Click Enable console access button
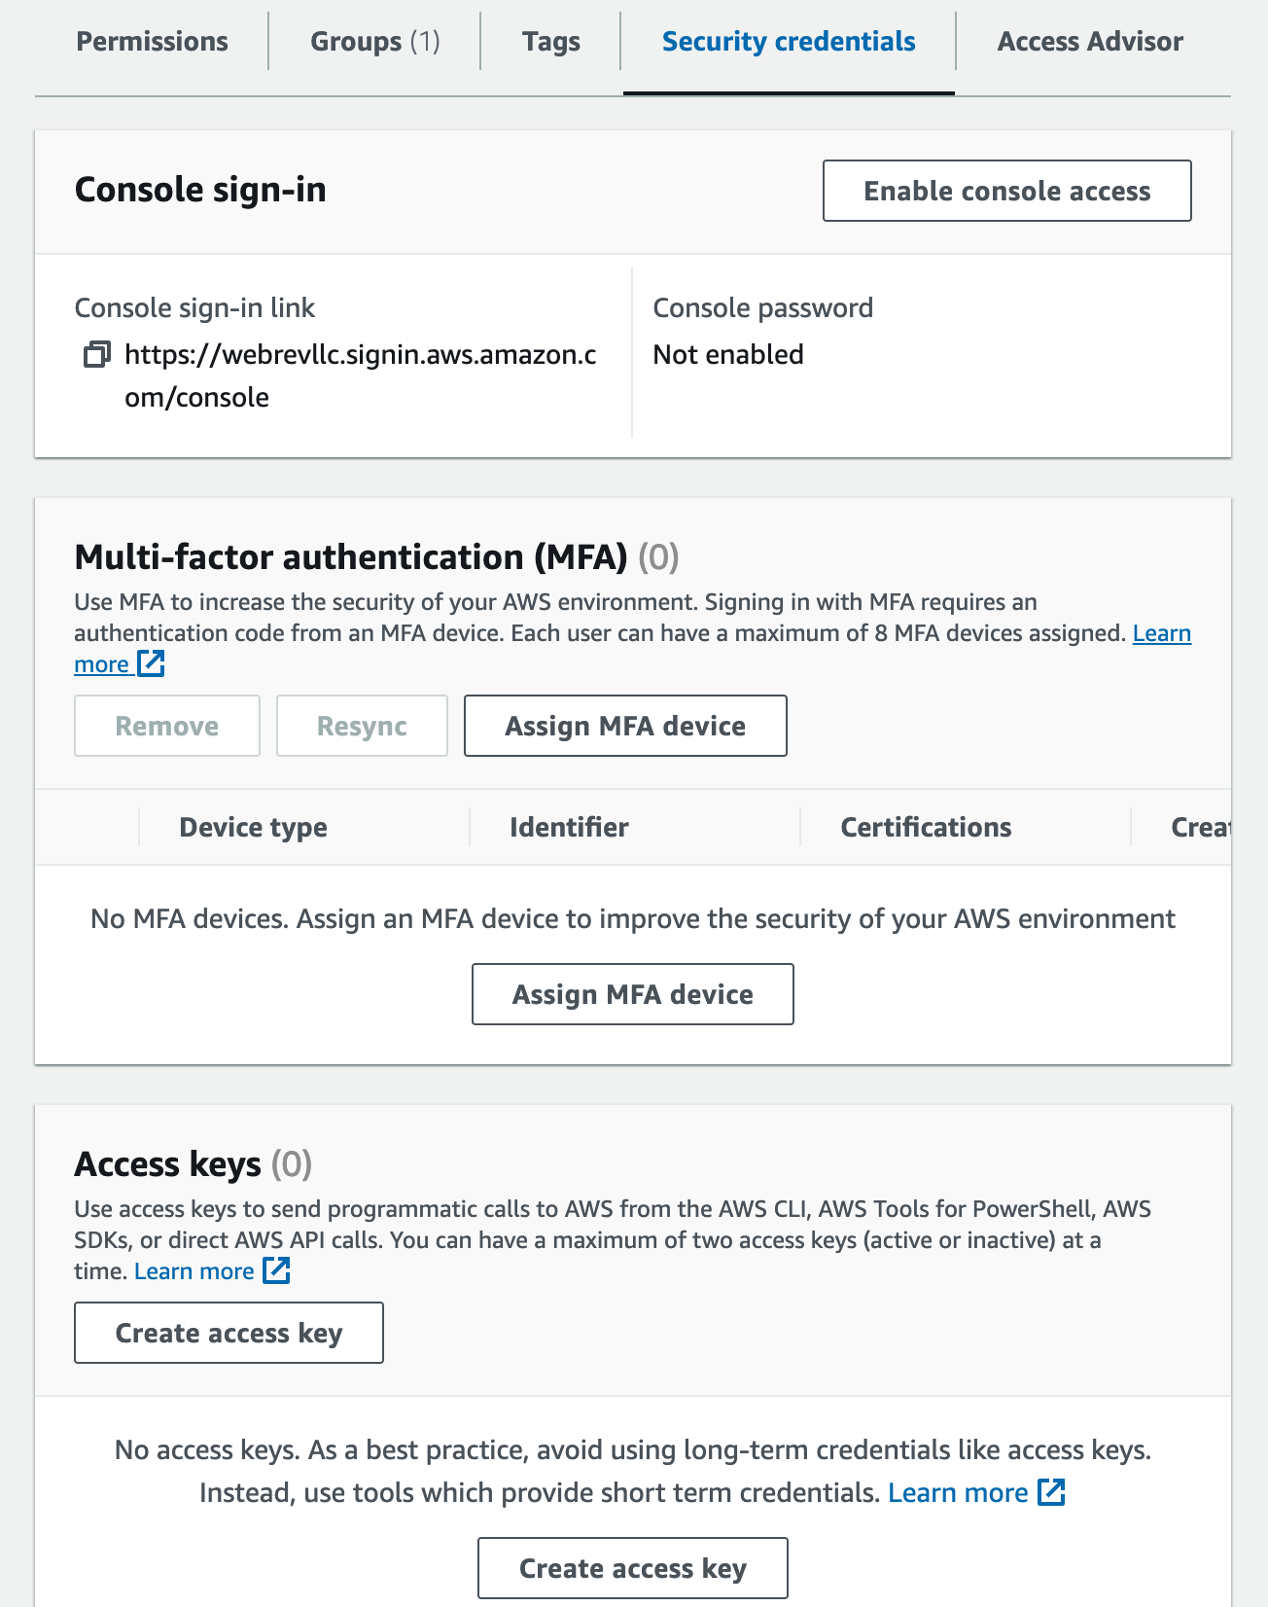Image resolution: width=1268 pixels, height=1607 pixels. 1006,191
